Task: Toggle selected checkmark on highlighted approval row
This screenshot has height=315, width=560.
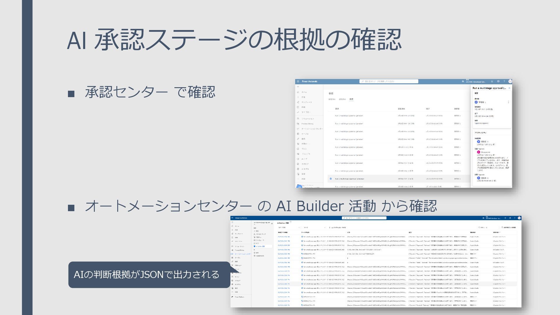Action: (x=331, y=179)
